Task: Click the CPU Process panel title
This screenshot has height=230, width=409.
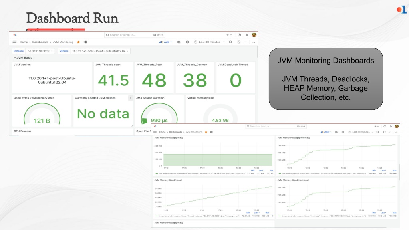Action: [22, 131]
